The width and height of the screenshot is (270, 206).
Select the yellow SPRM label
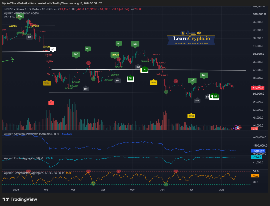point(47,83)
